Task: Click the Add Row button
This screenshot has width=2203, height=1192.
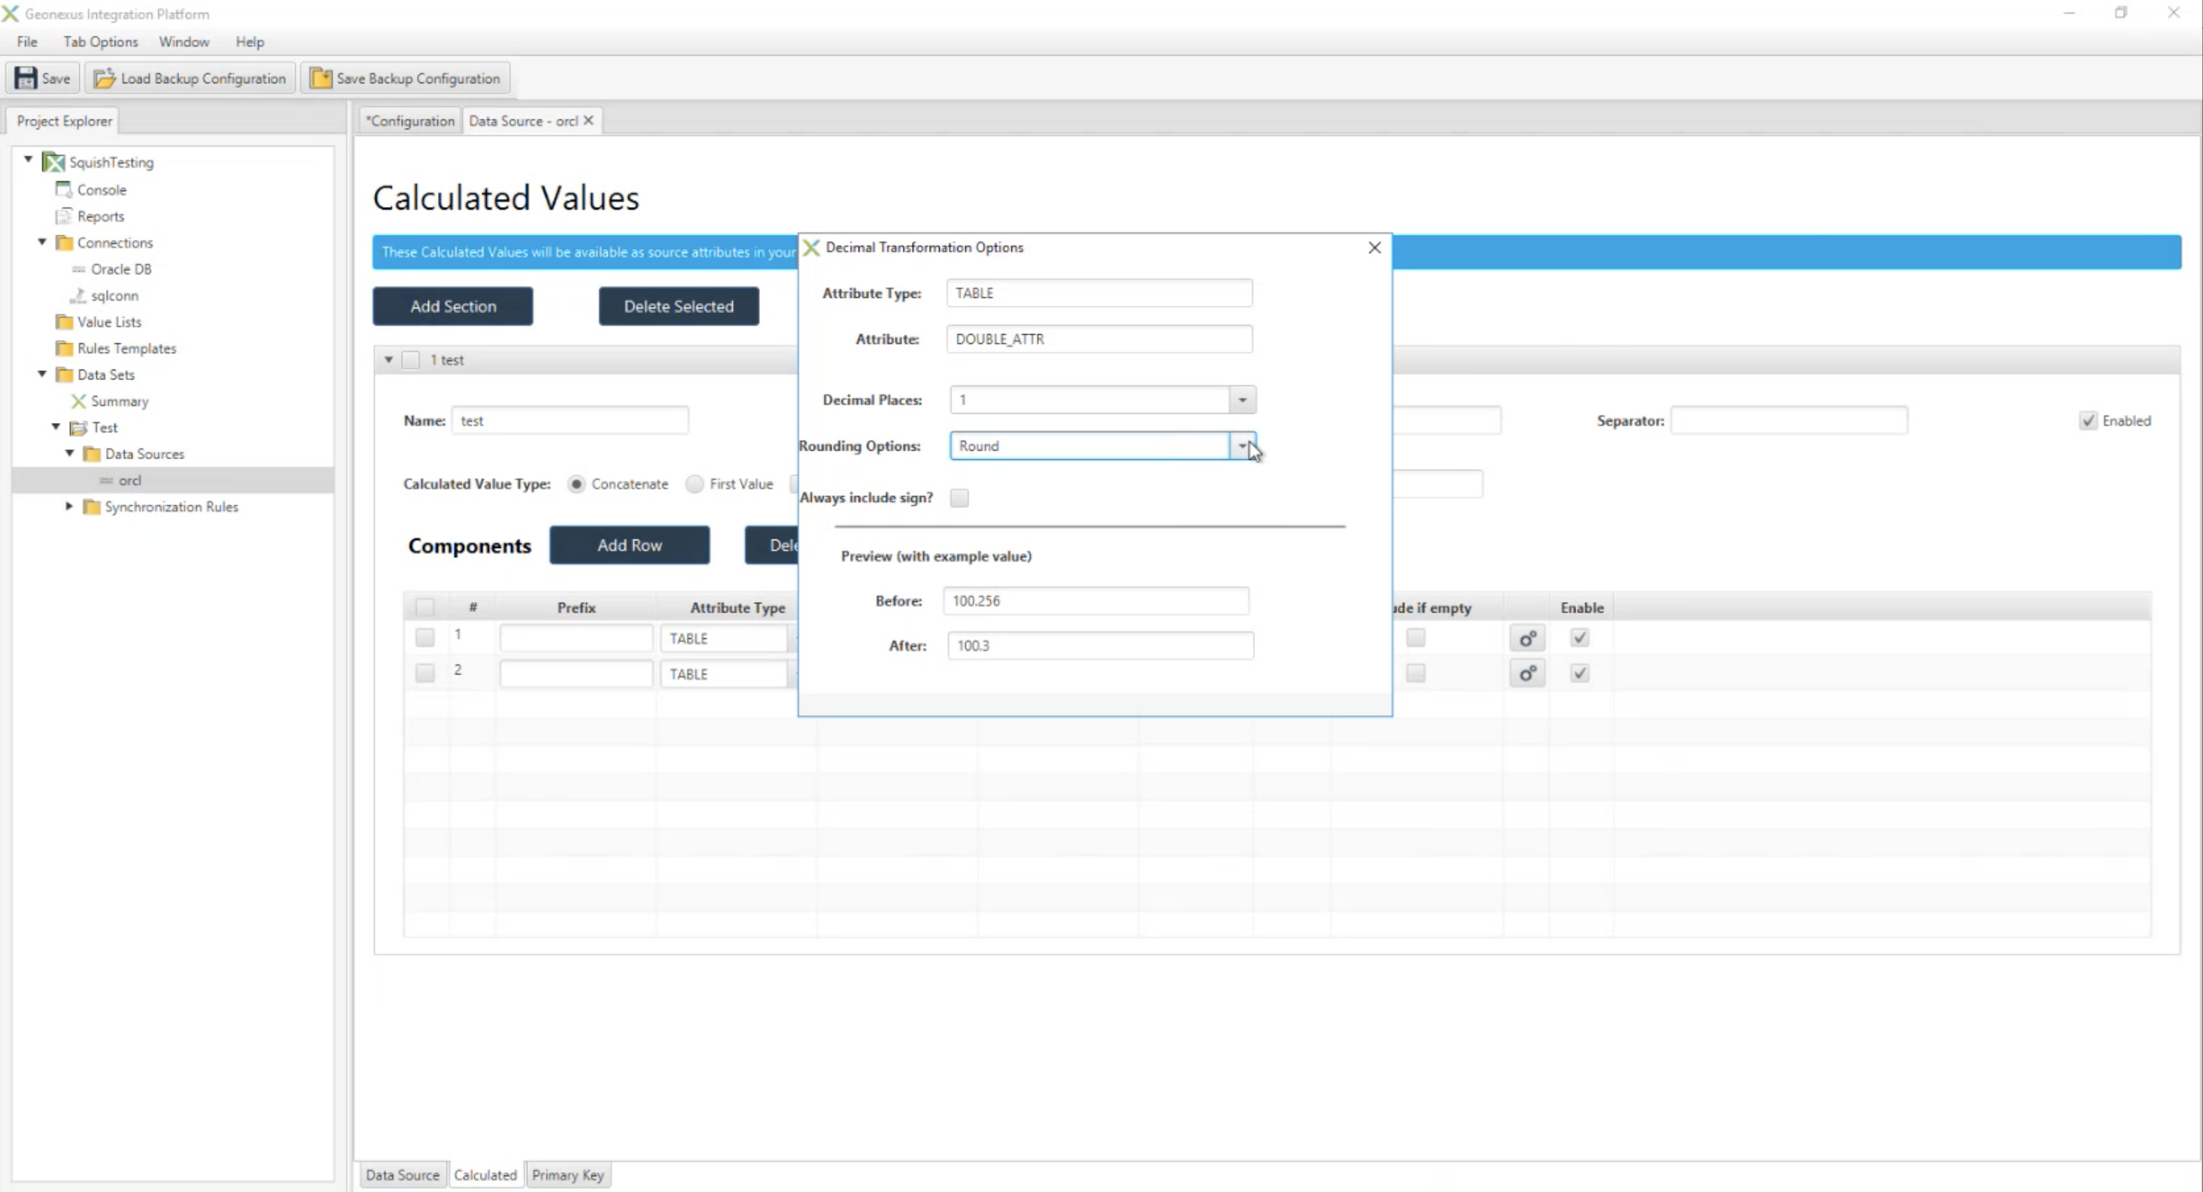Action: point(630,545)
